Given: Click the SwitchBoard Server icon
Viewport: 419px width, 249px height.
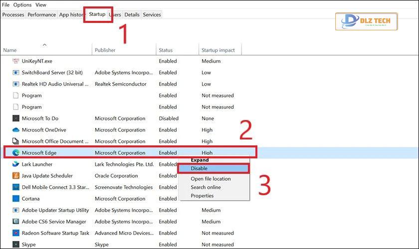Looking at the screenshot, I should pyautogui.click(x=16, y=72).
